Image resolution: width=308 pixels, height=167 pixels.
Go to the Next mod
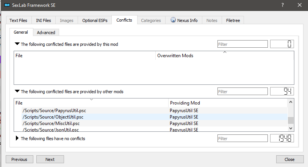click(x=50, y=159)
